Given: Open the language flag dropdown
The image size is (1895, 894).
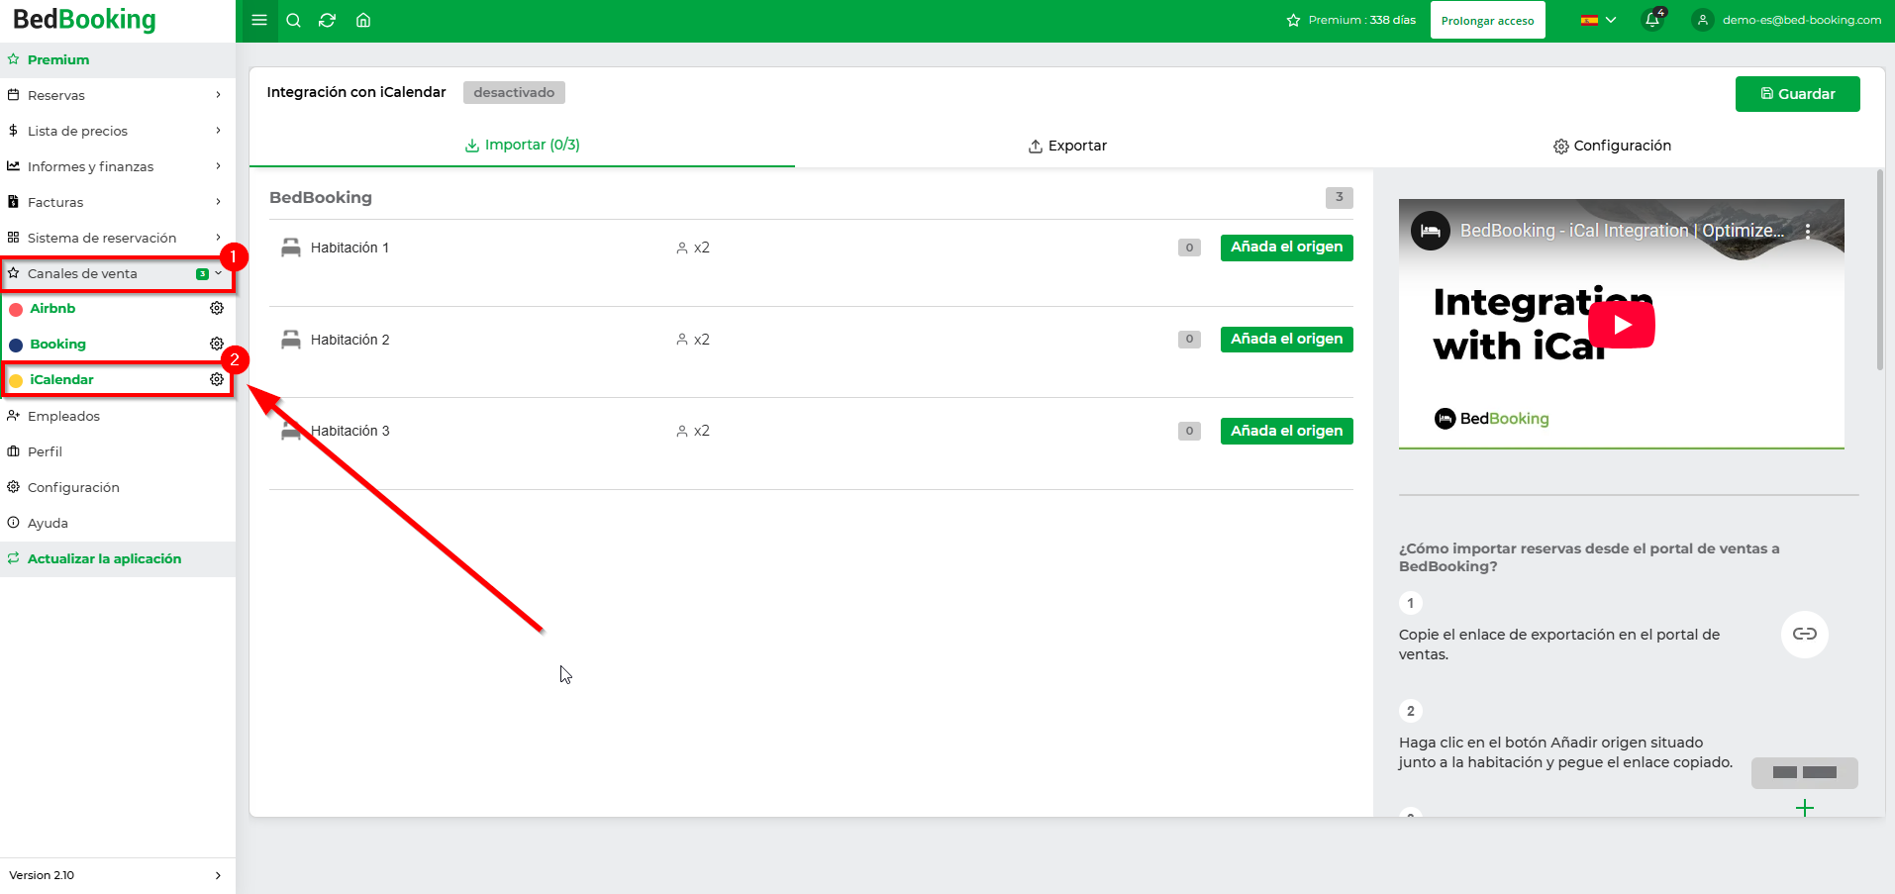Looking at the screenshot, I should (x=1598, y=20).
